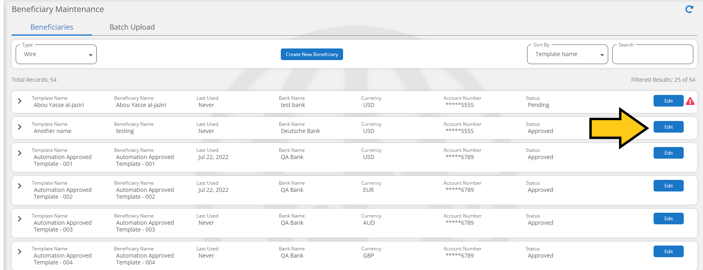Expand Automation Approved Template - 003 row
703x270 pixels.
pos(20,219)
